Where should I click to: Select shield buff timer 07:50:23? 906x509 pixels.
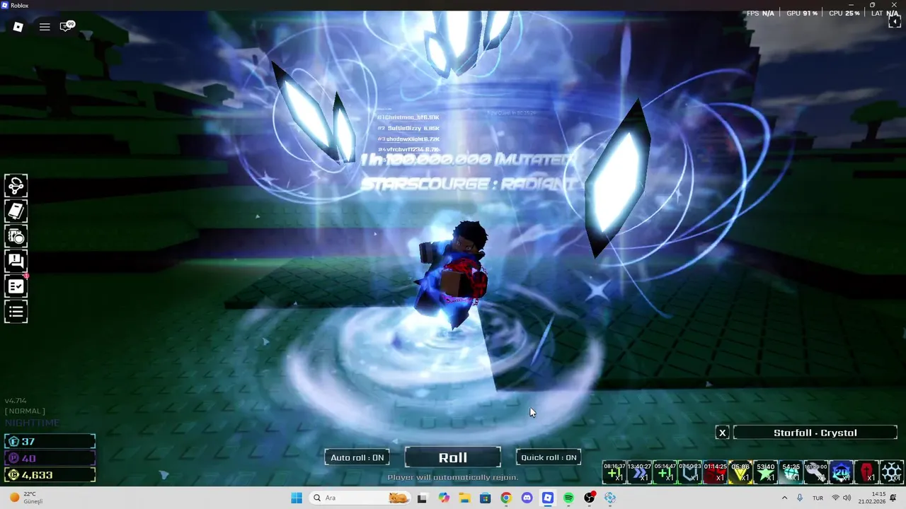coord(690,472)
